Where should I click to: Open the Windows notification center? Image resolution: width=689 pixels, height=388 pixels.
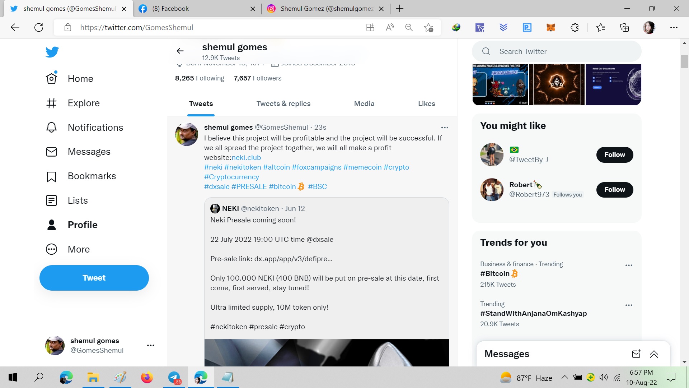(671, 377)
